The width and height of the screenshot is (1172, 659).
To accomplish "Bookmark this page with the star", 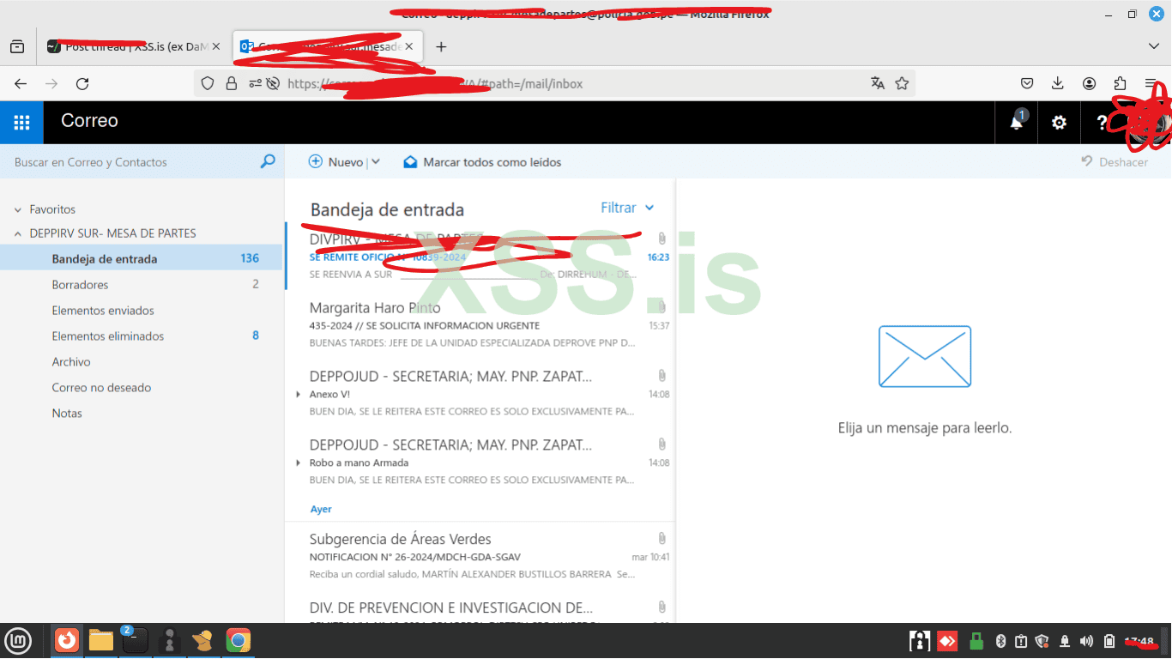I will (902, 83).
